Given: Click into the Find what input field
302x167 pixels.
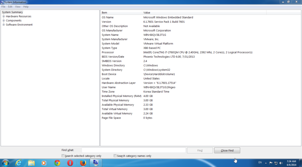Looking at the screenshot, I should pos(134,150).
